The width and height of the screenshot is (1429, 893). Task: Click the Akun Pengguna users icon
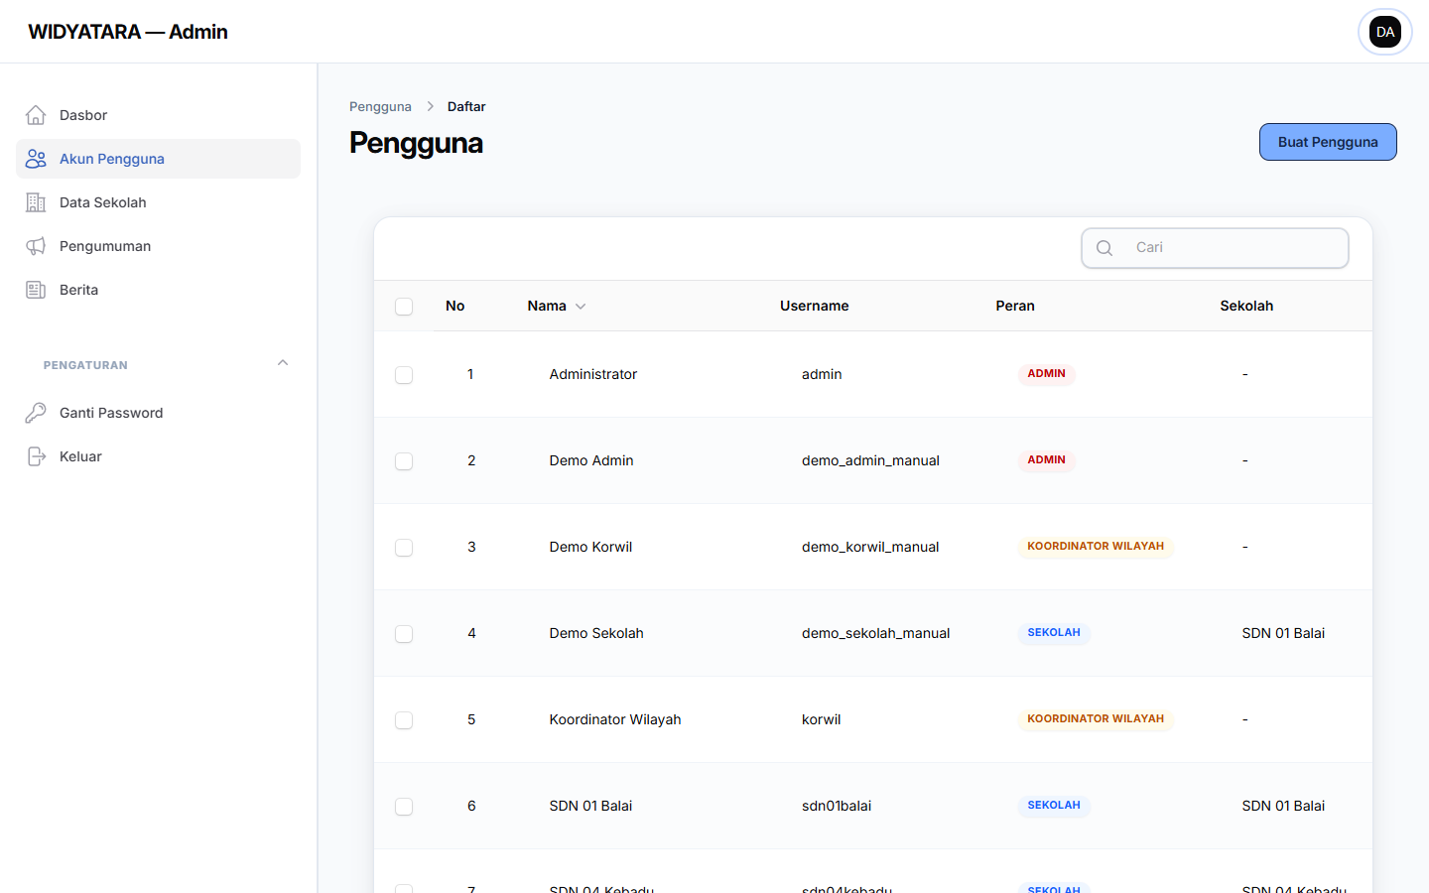[36, 159]
